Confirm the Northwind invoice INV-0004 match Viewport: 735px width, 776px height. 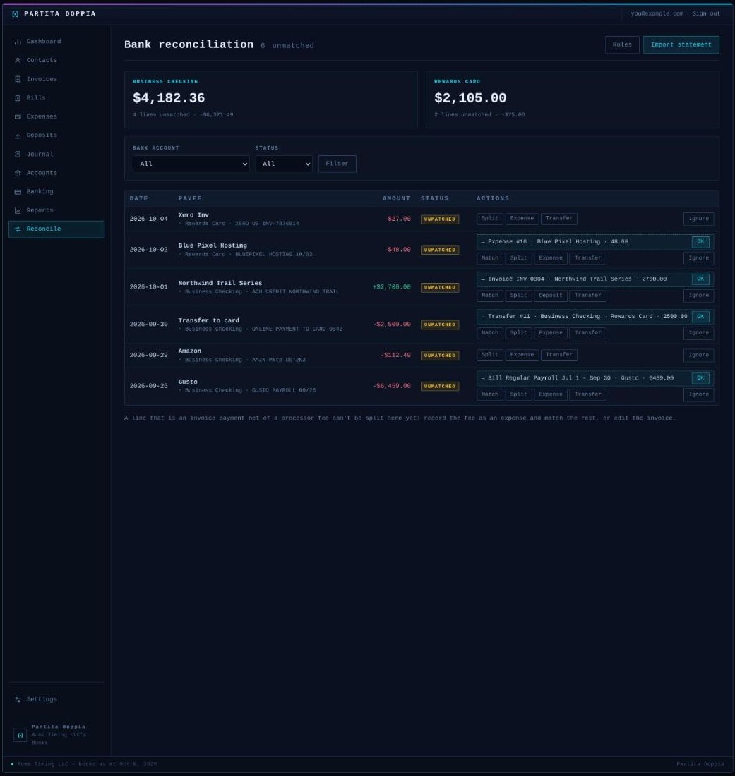point(700,279)
